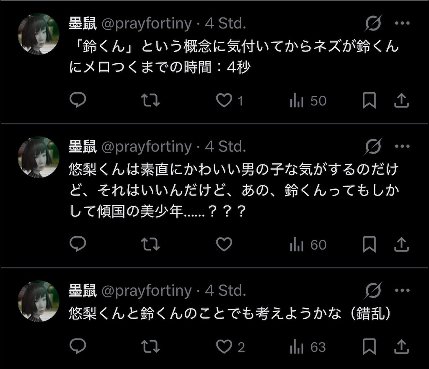Open Grok icon on first tweet
The width and height of the screenshot is (429, 369).
click(373, 23)
